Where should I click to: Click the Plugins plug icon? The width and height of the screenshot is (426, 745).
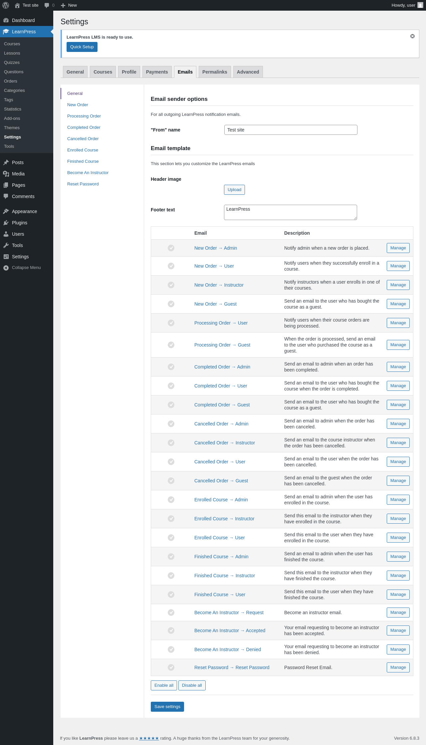click(x=6, y=223)
